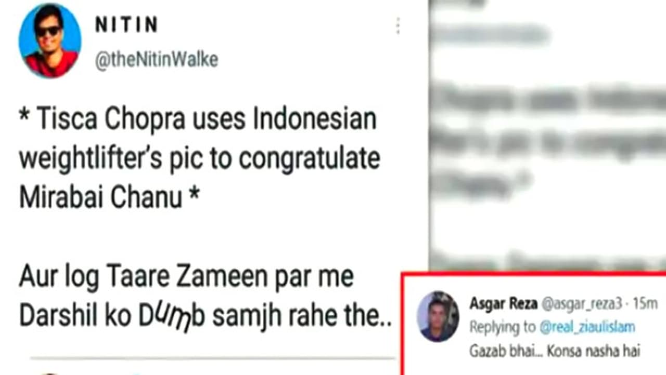Click the 15m timestamp on the reply
The height and width of the screenshot is (375, 666).
click(647, 304)
